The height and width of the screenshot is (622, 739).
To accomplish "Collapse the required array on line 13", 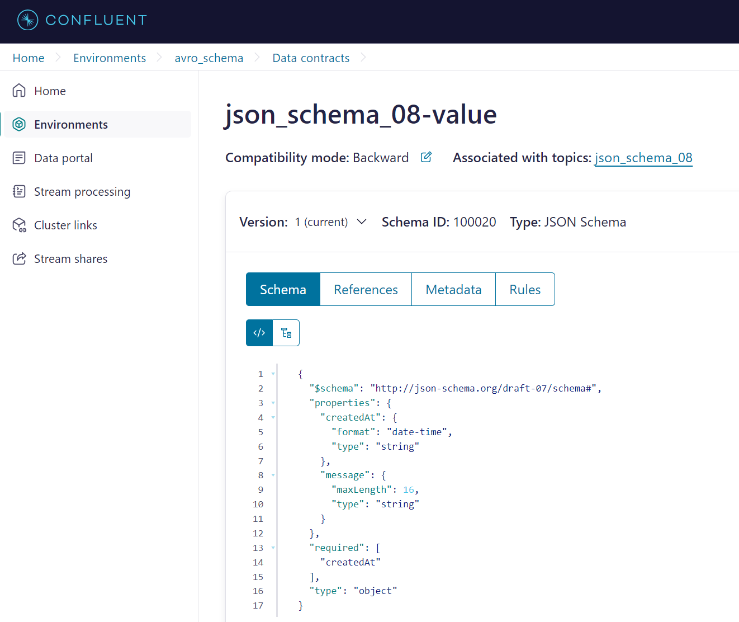I will coord(273,548).
